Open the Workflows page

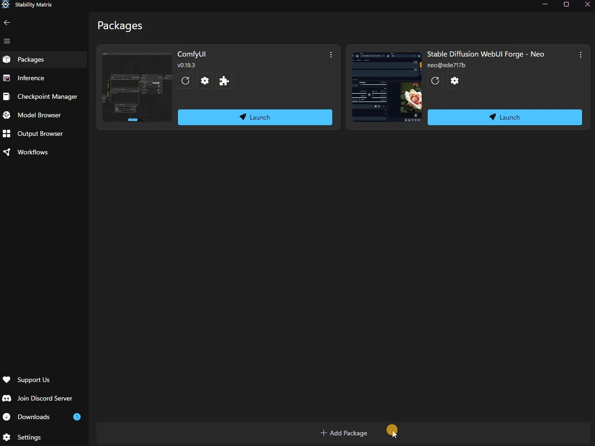coord(44,153)
